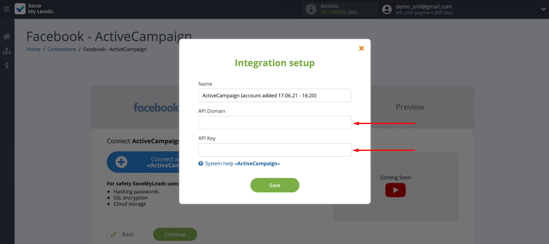Open the hamburger menu icon
Screen dimensions: 549x244
pos(7,9)
